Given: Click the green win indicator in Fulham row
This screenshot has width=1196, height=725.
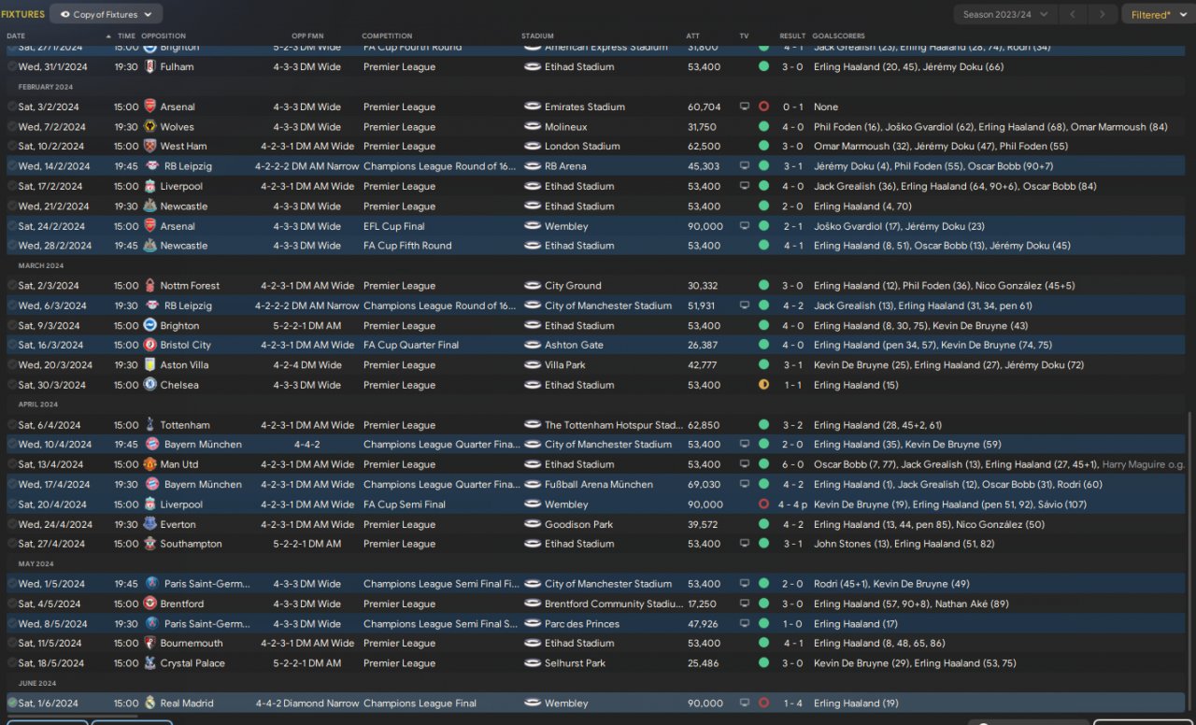Looking at the screenshot, I should [x=763, y=67].
